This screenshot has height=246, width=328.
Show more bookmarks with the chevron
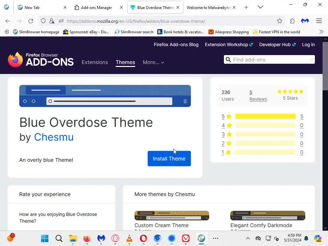[321, 32]
